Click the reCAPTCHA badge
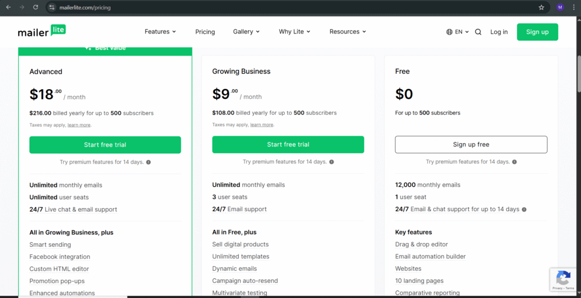The height and width of the screenshot is (298, 581). click(x=563, y=279)
